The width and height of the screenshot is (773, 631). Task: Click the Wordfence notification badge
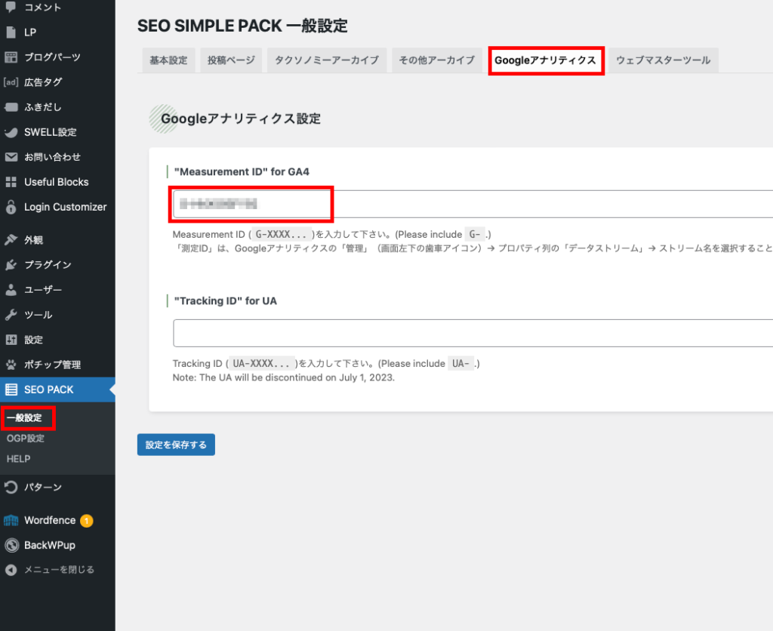coord(86,521)
